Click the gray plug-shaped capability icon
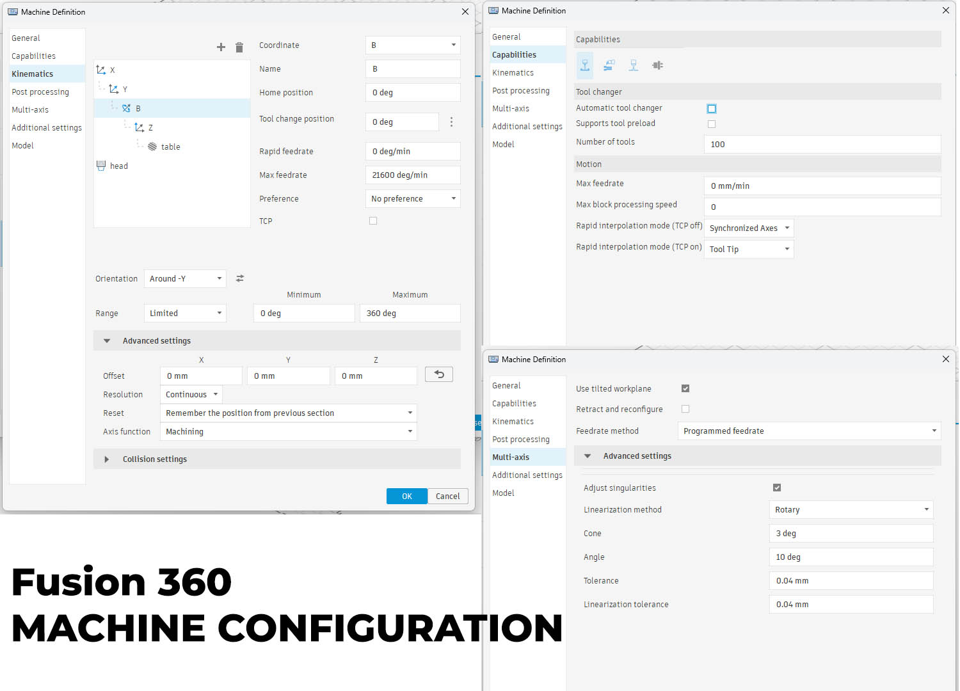This screenshot has height=691, width=960. 657,65
